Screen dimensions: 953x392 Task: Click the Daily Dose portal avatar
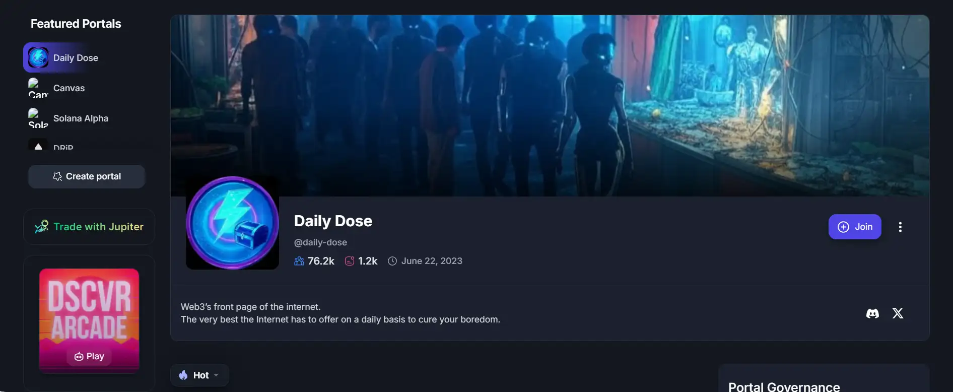[x=232, y=223]
